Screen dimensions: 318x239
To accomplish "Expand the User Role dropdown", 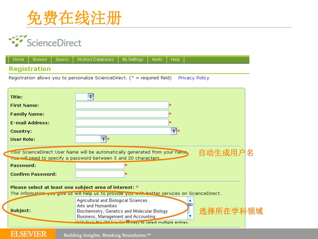I will click(x=103, y=139).
